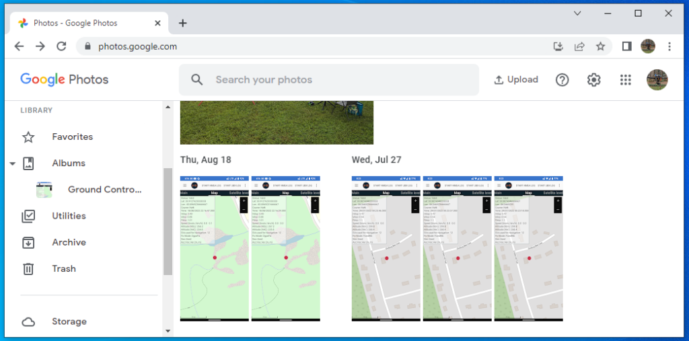This screenshot has height=341, width=689.
Task: Minimize the Chrome window
Action: 608,13
